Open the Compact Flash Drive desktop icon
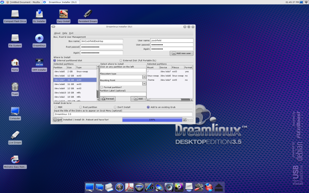 coord(15,14)
